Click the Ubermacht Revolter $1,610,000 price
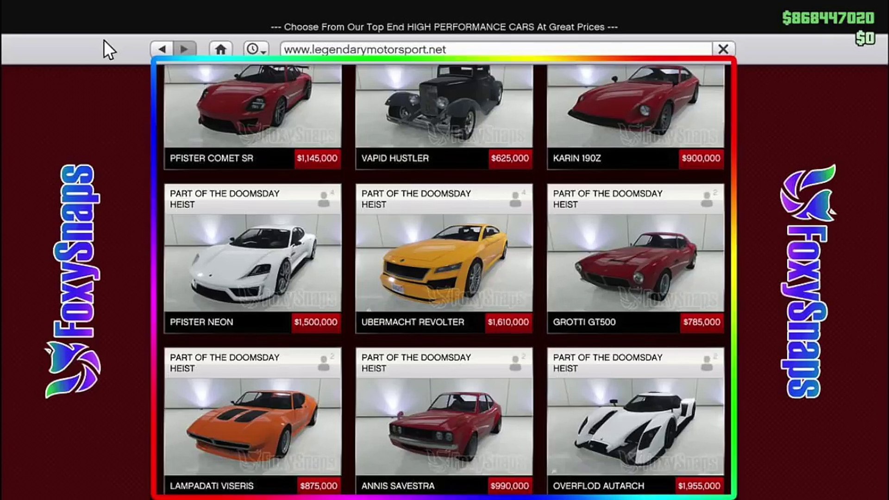 point(508,322)
